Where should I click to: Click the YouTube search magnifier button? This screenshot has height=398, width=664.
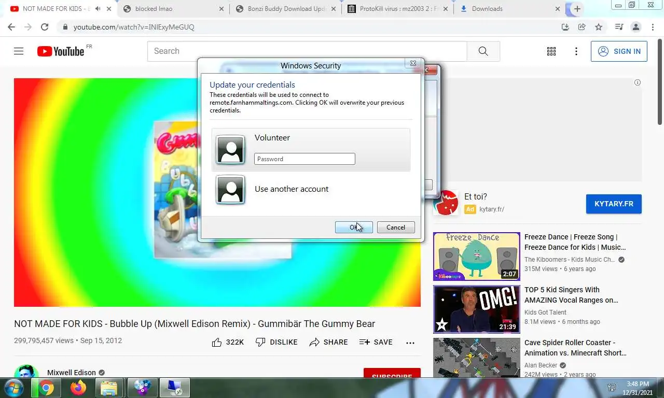483,51
